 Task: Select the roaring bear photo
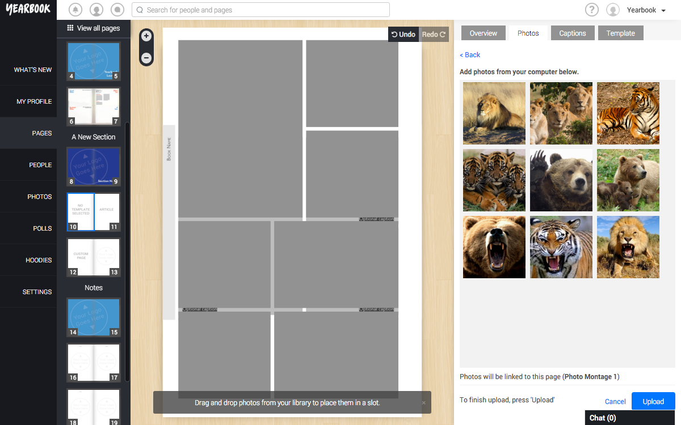[494, 247]
